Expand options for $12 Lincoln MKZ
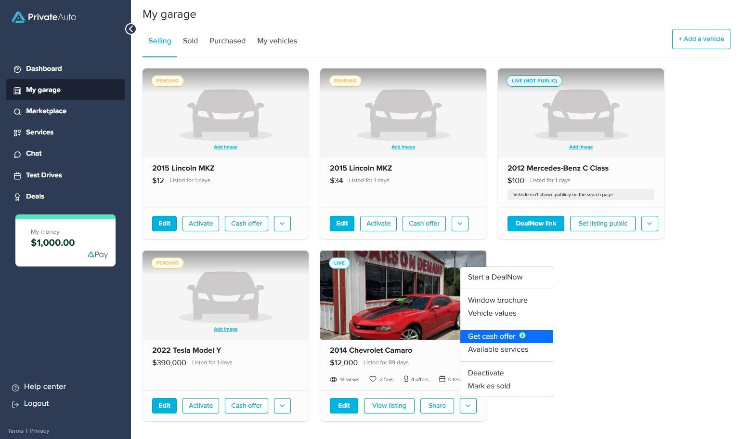 282,224
